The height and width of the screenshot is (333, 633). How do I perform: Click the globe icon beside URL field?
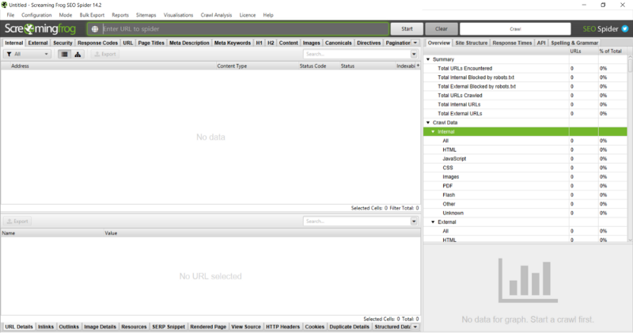(x=94, y=29)
